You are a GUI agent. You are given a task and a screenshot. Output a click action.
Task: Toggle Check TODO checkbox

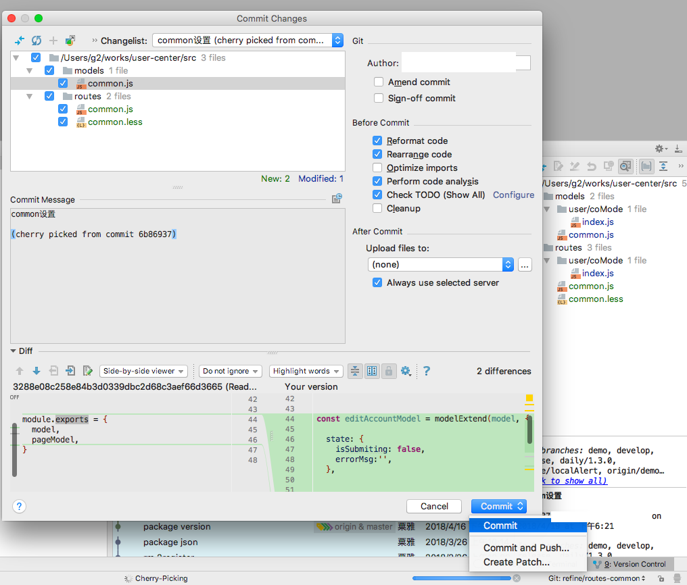(377, 195)
